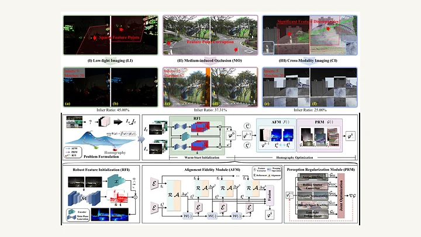Click the "(III) Cross-Modality Imaging (CI)" caption
Viewport: 421px width, 237px height.
(x=308, y=60)
